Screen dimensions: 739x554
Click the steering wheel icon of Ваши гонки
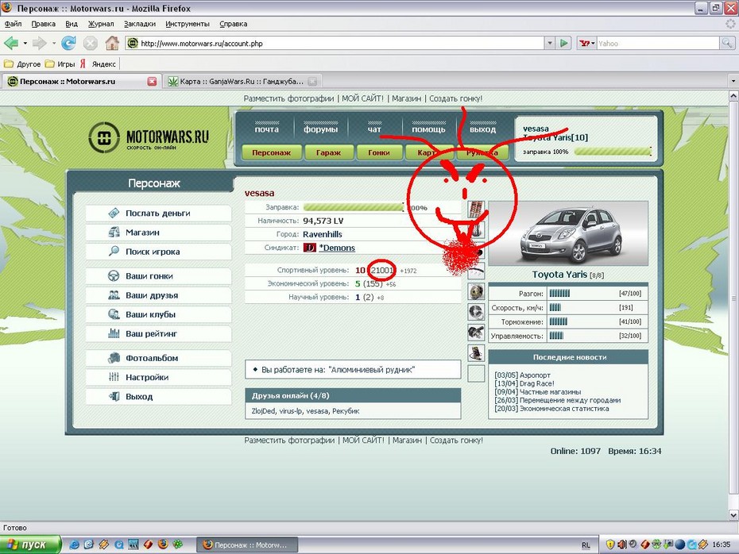tap(114, 276)
